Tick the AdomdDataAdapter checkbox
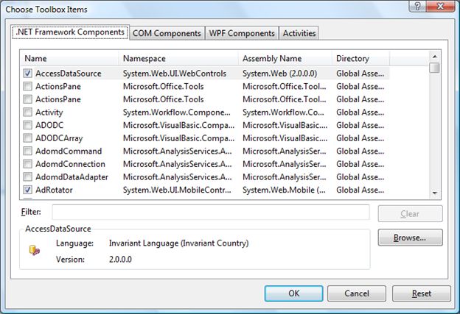The height and width of the screenshot is (314, 460). [x=27, y=176]
